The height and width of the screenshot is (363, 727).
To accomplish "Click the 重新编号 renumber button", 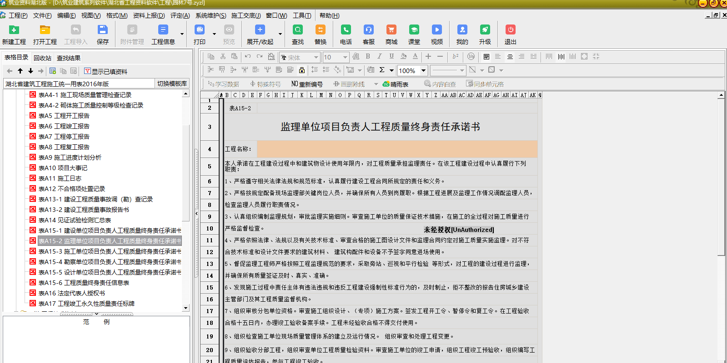I will tap(307, 84).
